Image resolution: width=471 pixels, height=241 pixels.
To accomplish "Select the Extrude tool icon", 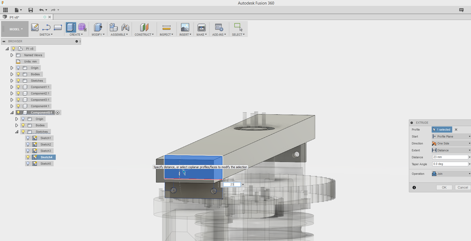I will [71, 27].
